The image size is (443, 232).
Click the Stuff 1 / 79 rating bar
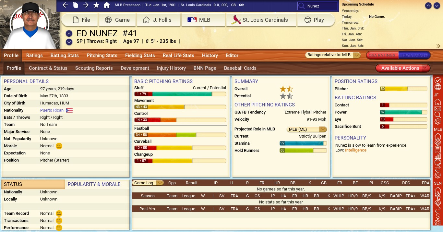coord(180,94)
